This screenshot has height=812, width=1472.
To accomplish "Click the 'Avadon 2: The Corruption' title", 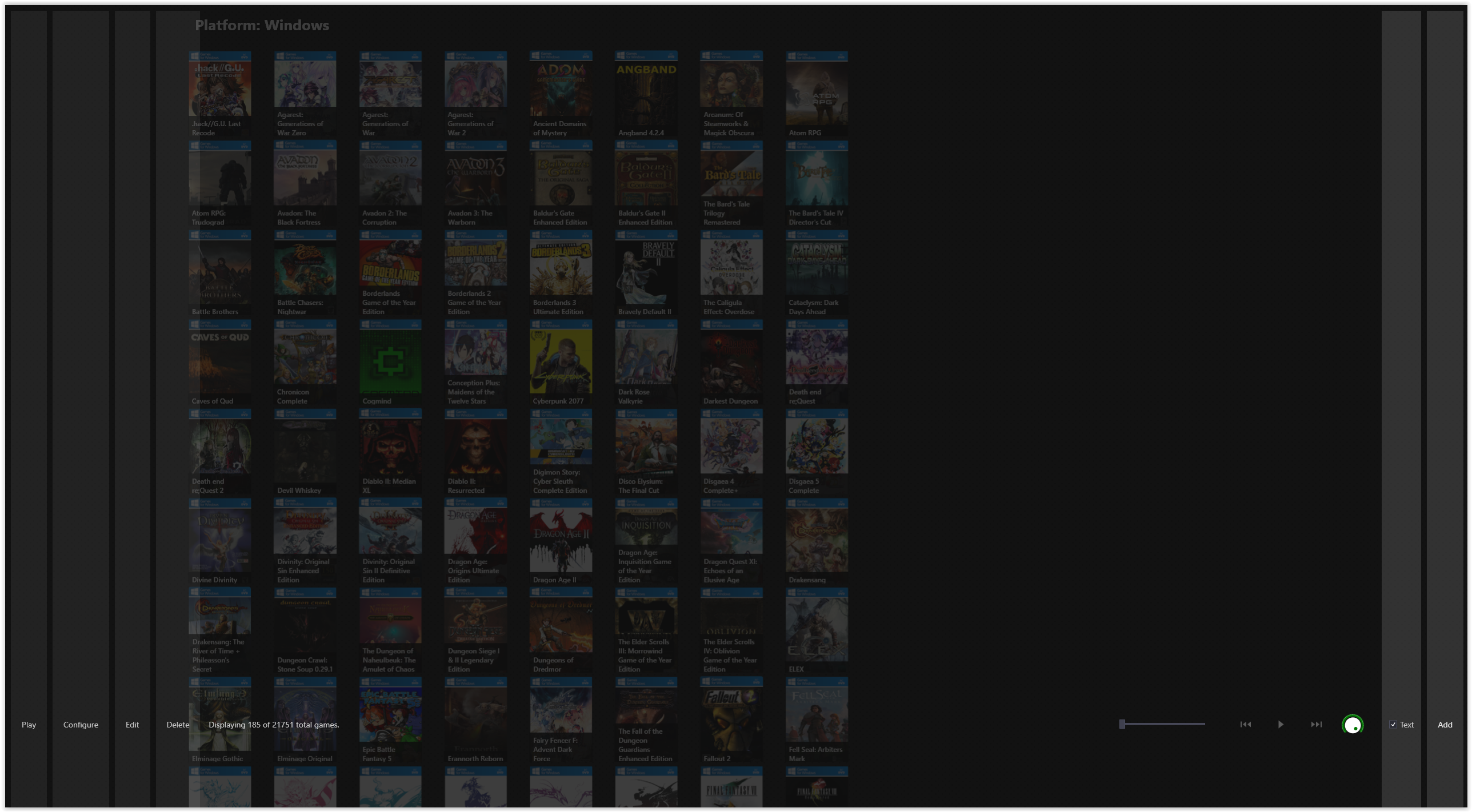I will (385, 218).
